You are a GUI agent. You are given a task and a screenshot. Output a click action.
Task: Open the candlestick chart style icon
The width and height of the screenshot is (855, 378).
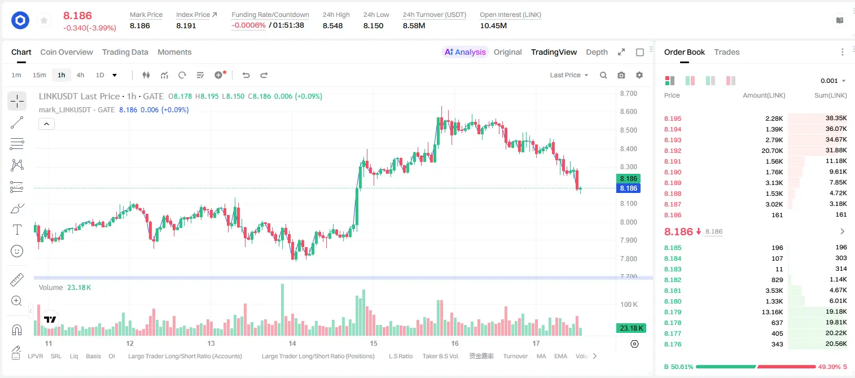pos(147,75)
